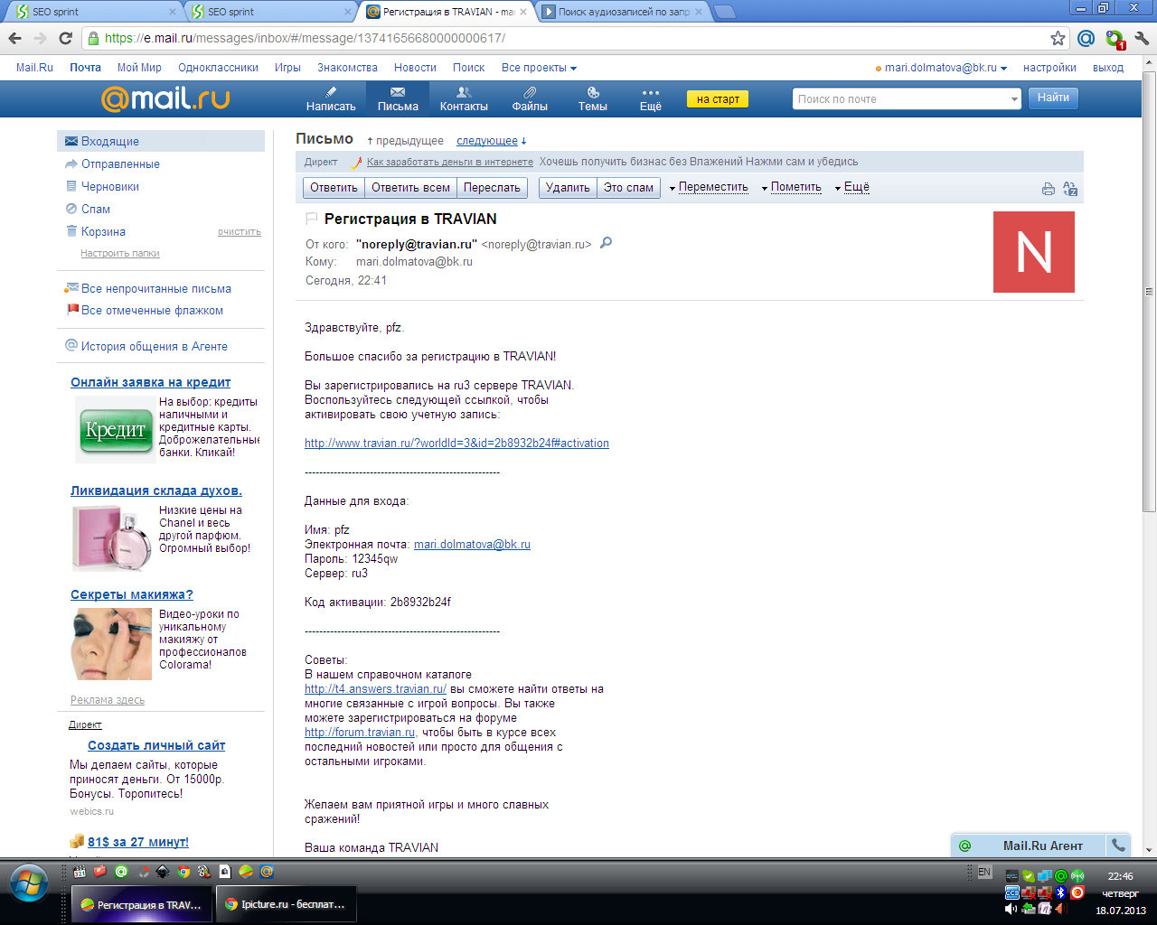Go to предыдущее message
Screen dimensions: 1157x925
coord(406,141)
